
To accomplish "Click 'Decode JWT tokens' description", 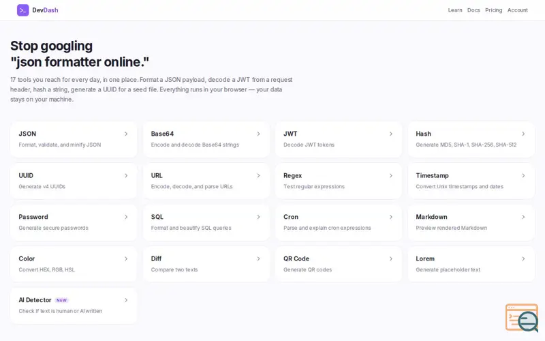I will pyautogui.click(x=309, y=145).
